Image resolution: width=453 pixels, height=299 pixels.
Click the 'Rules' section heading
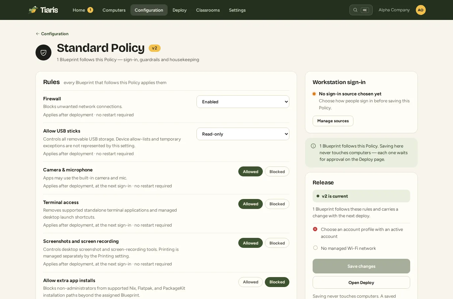tap(51, 82)
